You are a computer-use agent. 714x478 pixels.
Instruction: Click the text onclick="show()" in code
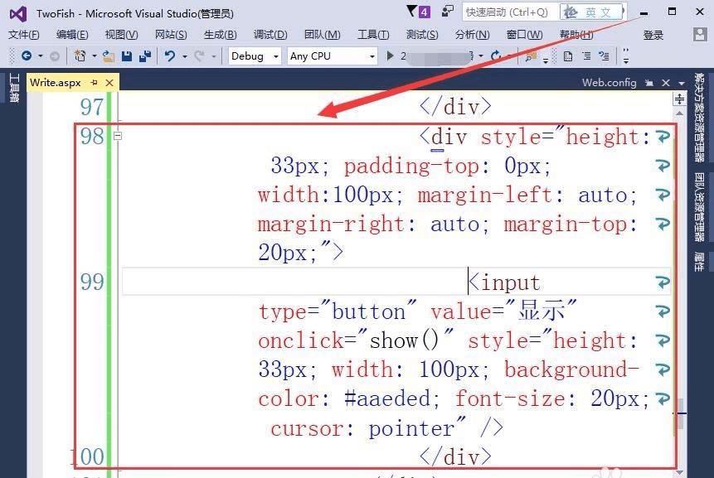coord(356,340)
